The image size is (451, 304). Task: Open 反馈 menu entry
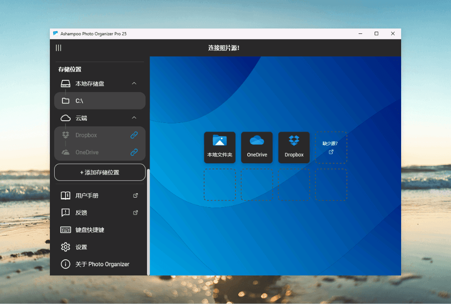(x=100, y=213)
